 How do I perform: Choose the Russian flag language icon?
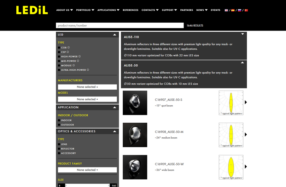pos(240,10)
